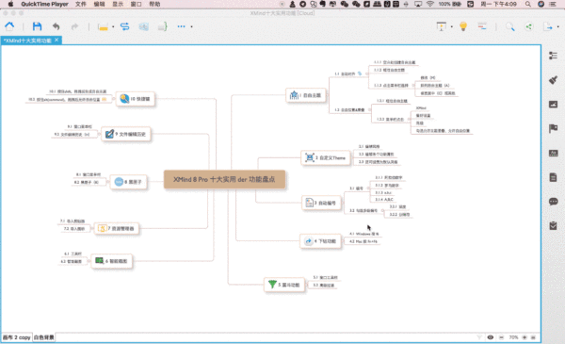565x344 pixels.
Task: Share the map with the green share icon
Action: (528, 26)
